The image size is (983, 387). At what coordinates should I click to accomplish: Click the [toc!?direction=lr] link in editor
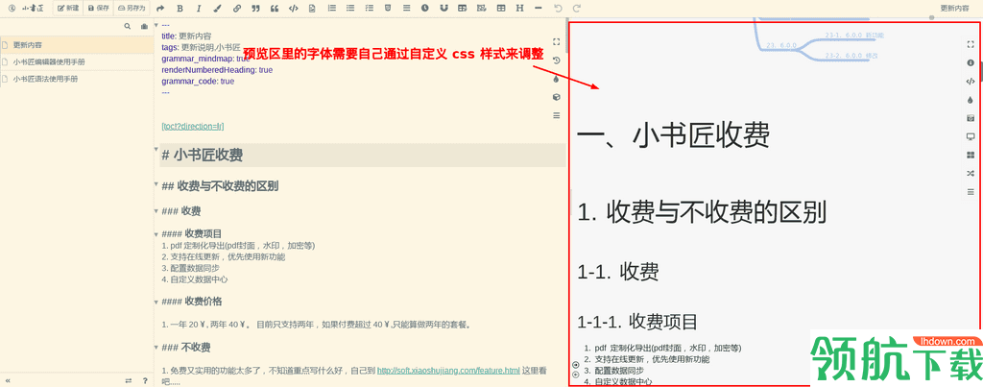click(x=192, y=126)
